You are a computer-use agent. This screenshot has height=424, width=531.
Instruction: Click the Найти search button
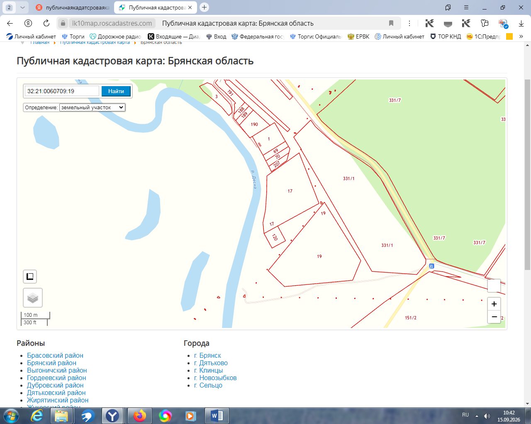pyautogui.click(x=116, y=91)
